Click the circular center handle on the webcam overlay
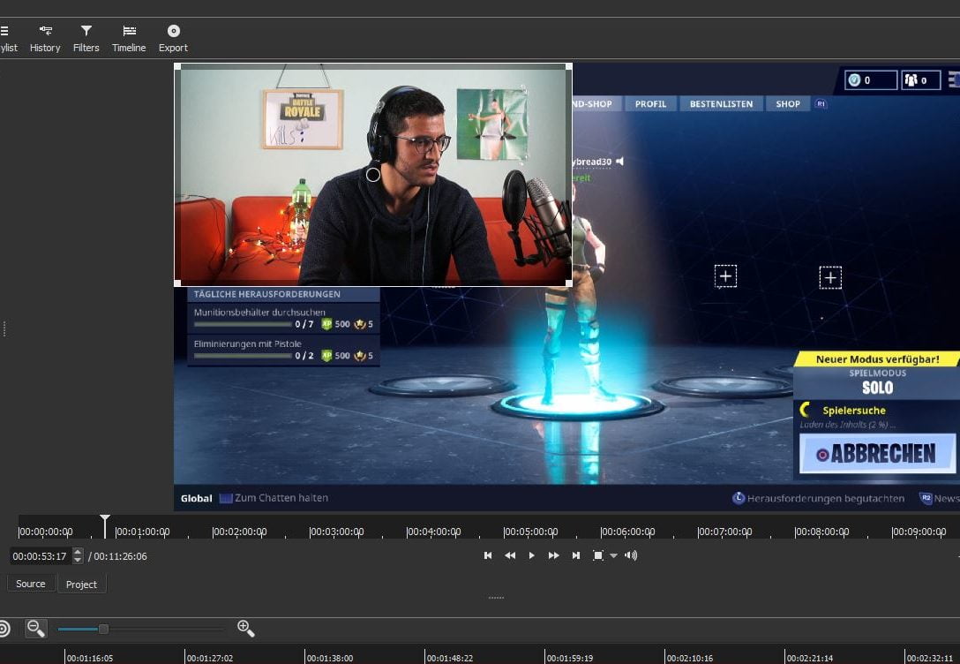This screenshot has height=664, width=960. (x=373, y=175)
